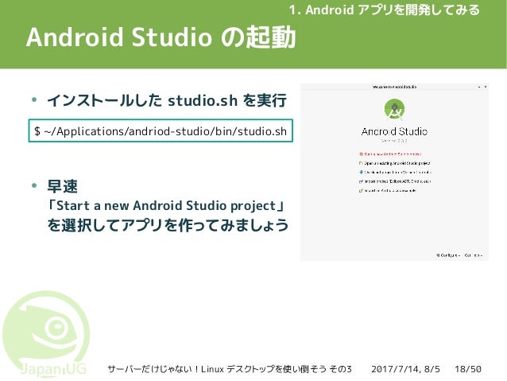The height and width of the screenshot is (381, 507).
Task: Minimize the Welcome to Android Studio window
Action: point(479,87)
